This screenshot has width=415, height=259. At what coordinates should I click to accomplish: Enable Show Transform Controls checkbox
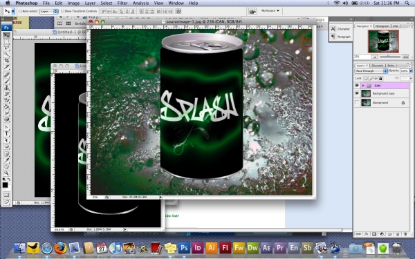tap(62, 11)
